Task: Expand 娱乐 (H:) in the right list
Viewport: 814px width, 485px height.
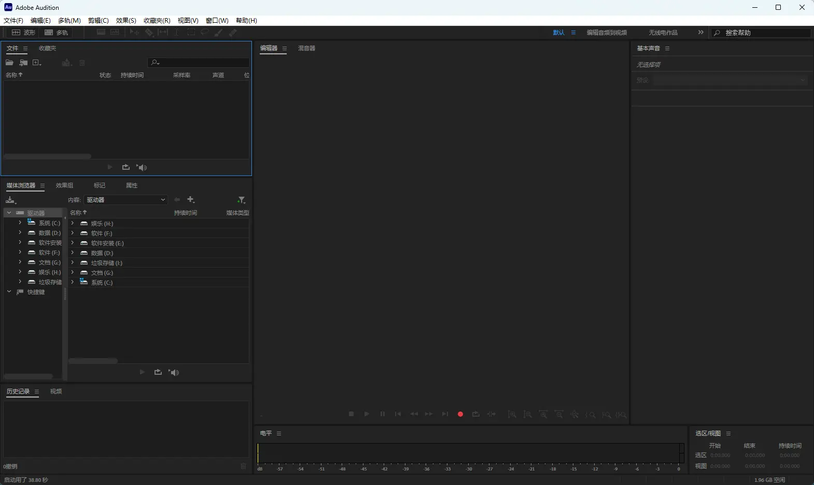Action: (72, 224)
